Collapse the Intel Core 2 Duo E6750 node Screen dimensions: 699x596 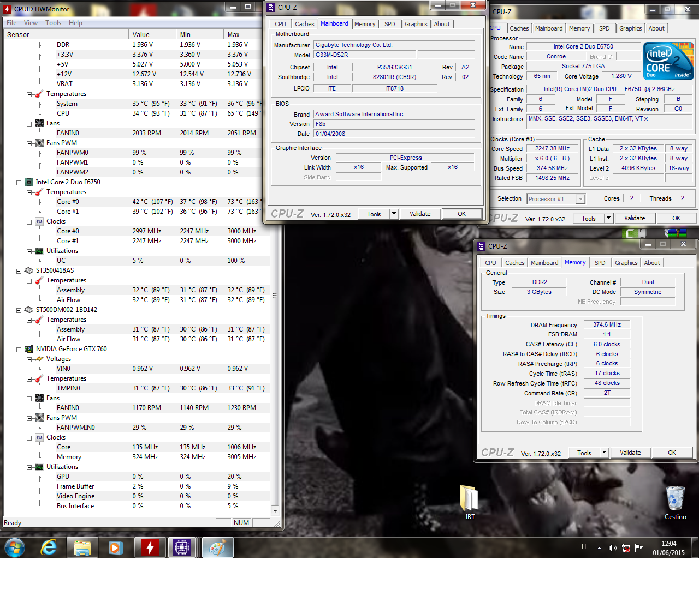point(19,183)
